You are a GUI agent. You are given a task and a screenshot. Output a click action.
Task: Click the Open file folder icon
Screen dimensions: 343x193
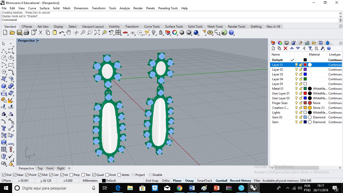(x=12, y=32)
